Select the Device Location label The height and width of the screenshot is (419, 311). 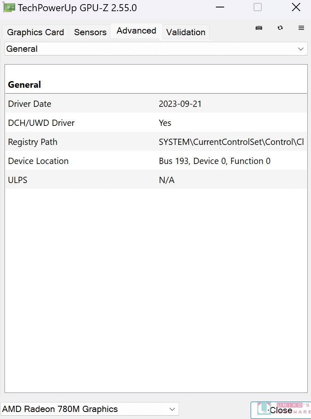click(x=38, y=161)
